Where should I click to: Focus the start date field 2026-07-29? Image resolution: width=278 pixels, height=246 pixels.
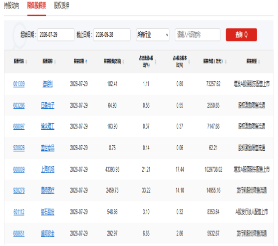[56, 35]
